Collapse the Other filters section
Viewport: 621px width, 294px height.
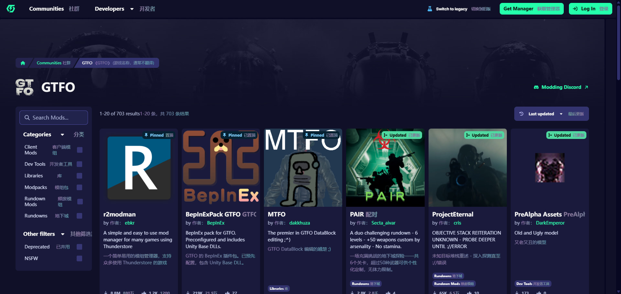pos(62,234)
